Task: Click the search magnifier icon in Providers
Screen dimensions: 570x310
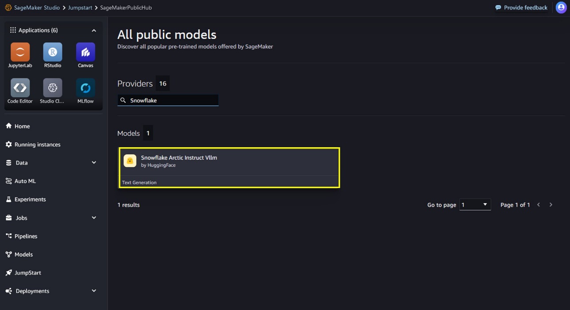Action: [x=123, y=101]
